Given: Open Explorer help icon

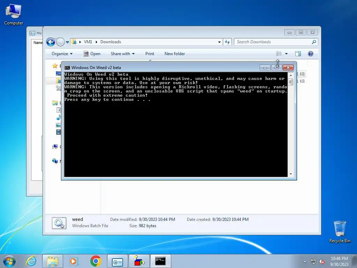Looking at the screenshot, I should pyautogui.click(x=311, y=53).
